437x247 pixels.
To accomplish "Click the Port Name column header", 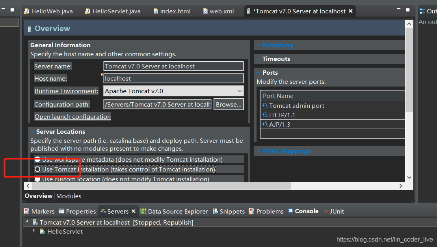I will [x=333, y=96].
